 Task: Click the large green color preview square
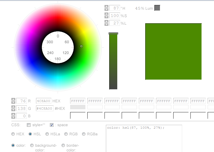(x=174, y=52)
